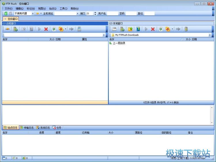Click the remote pane folder checkmark icon
216x162 pixels.
[x=61, y=29]
